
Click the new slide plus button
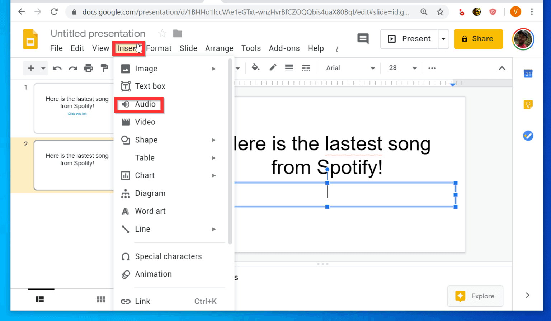click(31, 68)
